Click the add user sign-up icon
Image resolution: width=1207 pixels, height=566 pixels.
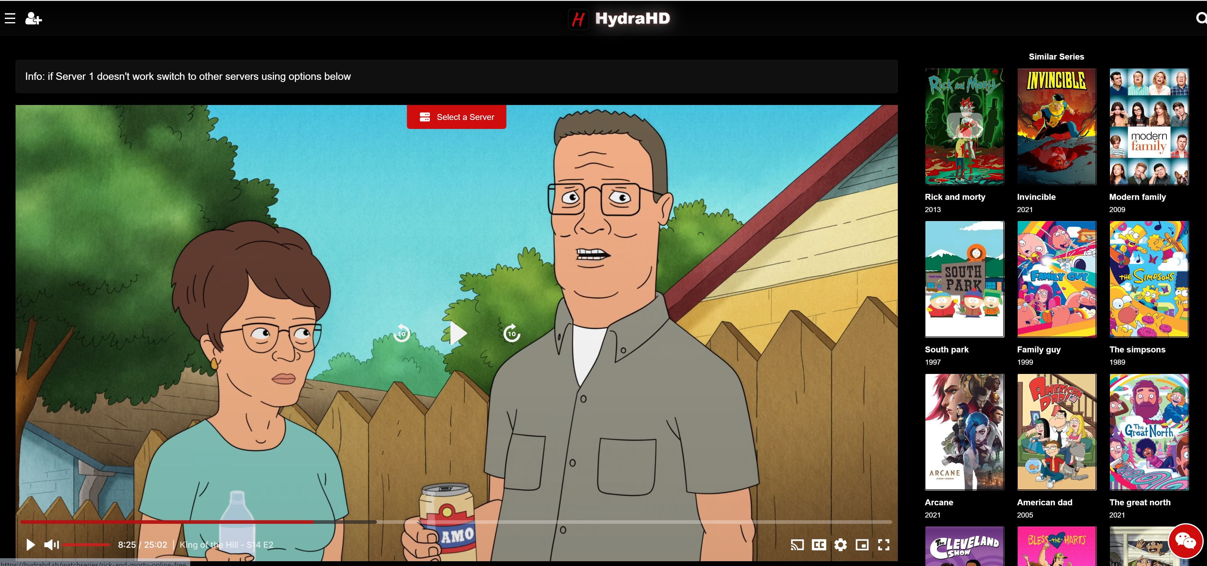tap(33, 19)
